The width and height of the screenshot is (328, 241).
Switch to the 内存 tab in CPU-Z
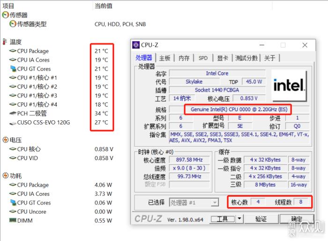click(184, 58)
